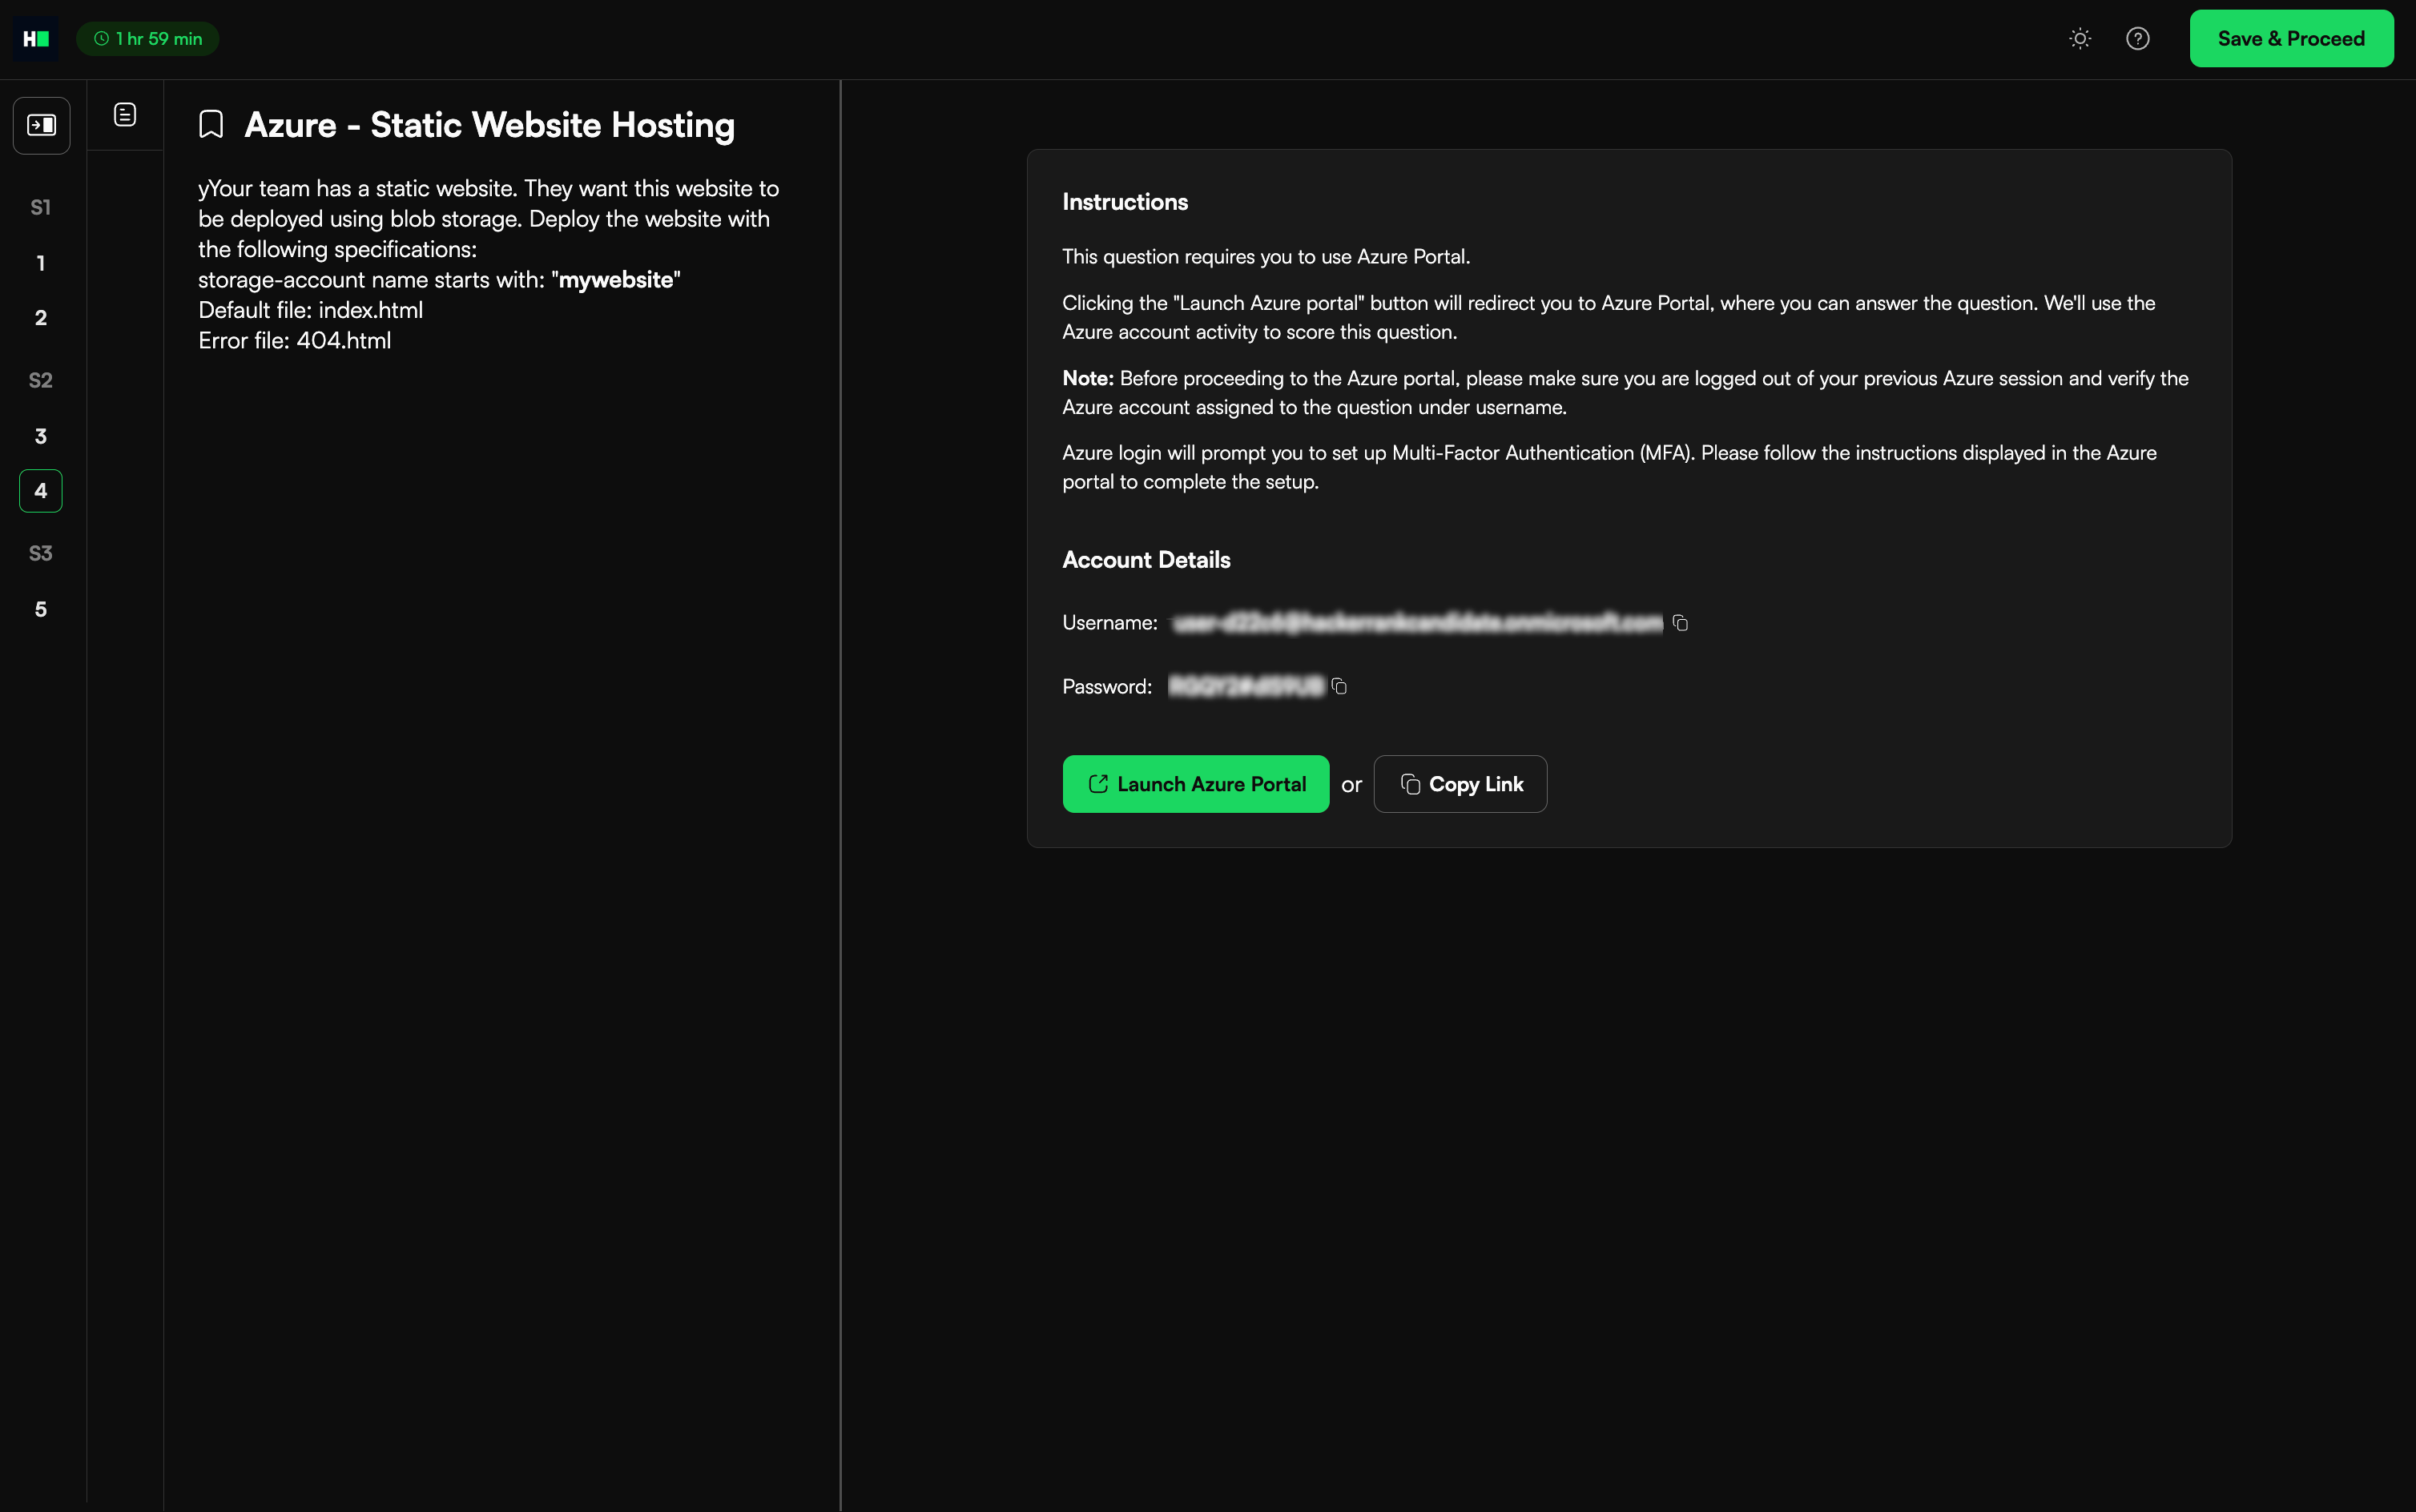Click Launch Azure Portal button
This screenshot has width=2416, height=1512.
tap(1195, 784)
